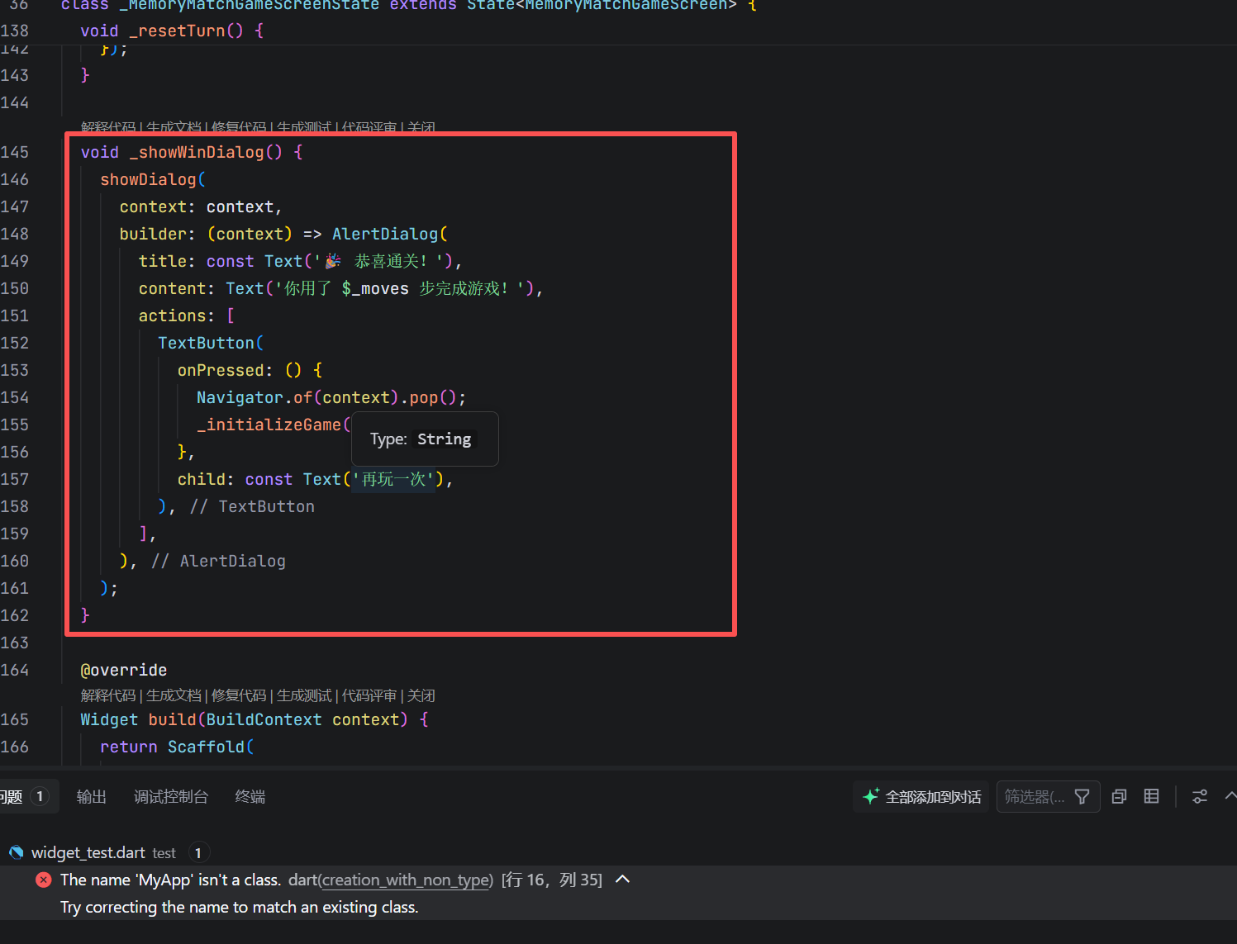
Task: Click "return" keyword on line 166
Action: pyautogui.click(x=129, y=747)
